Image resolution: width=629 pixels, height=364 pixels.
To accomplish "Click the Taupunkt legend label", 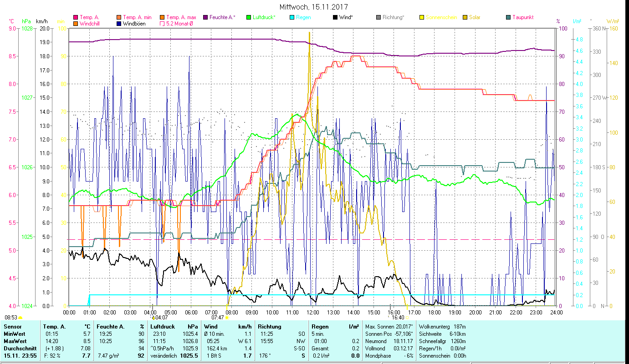I will coord(522,17).
